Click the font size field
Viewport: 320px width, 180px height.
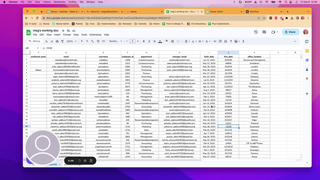pos(132,41)
